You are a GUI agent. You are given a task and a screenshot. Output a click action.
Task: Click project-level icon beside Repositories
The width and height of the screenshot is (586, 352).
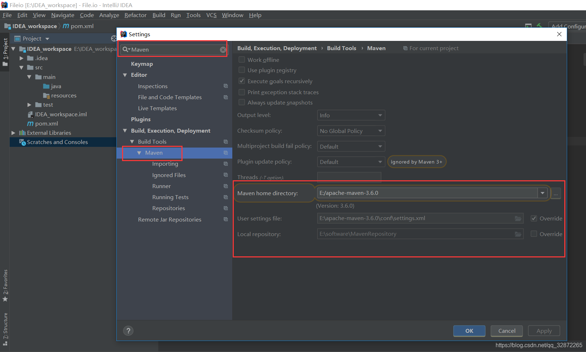click(x=226, y=208)
